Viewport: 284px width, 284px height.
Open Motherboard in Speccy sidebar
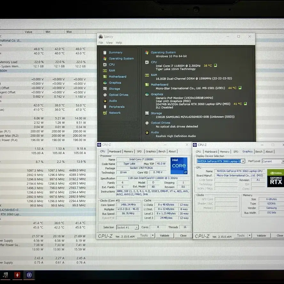click(x=117, y=77)
